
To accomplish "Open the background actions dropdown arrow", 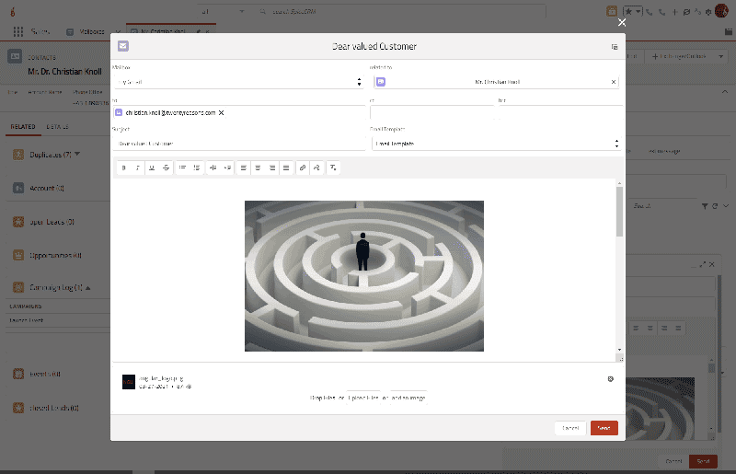I will (721, 56).
